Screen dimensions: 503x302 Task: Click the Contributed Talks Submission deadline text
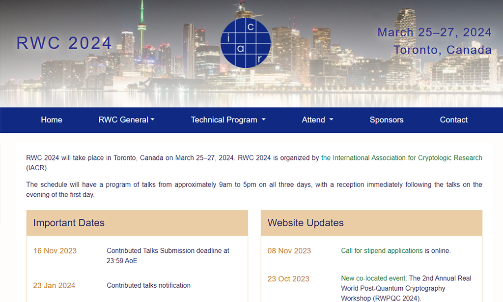pos(168,255)
